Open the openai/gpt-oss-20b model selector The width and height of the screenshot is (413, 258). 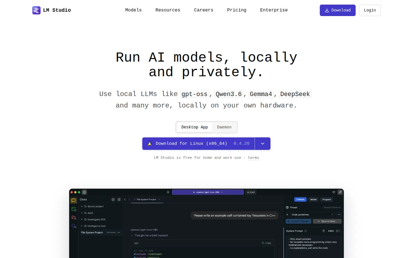(208, 192)
